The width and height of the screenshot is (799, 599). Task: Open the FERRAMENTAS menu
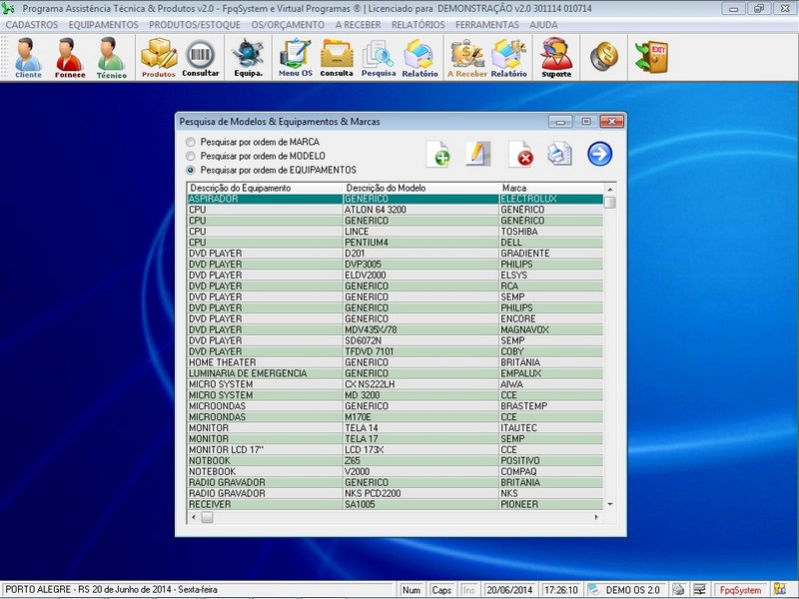click(x=487, y=25)
